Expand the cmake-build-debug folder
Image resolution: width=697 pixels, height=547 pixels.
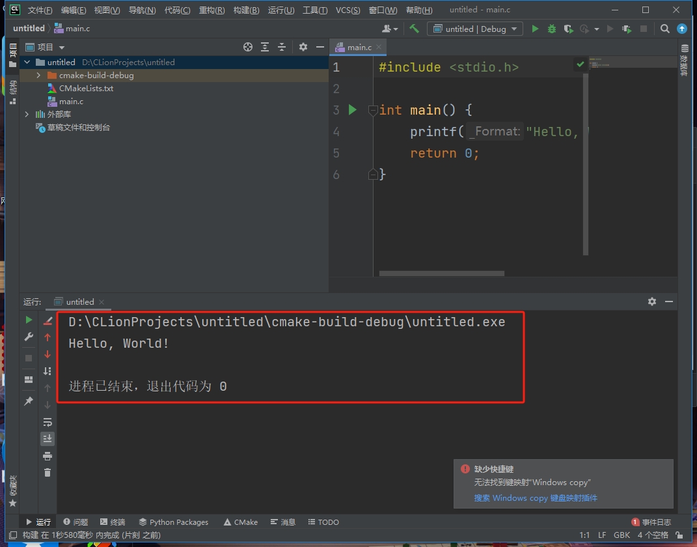[38, 76]
